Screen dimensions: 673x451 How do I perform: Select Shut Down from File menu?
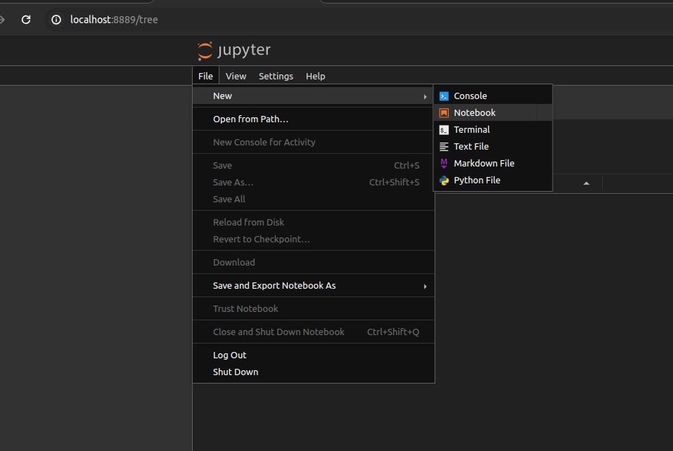tap(236, 372)
